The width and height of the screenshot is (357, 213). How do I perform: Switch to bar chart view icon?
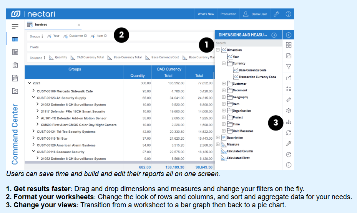click(x=289, y=122)
